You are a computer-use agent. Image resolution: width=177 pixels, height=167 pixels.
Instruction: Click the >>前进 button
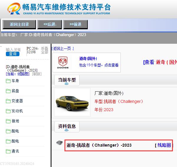tap(75, 24)
